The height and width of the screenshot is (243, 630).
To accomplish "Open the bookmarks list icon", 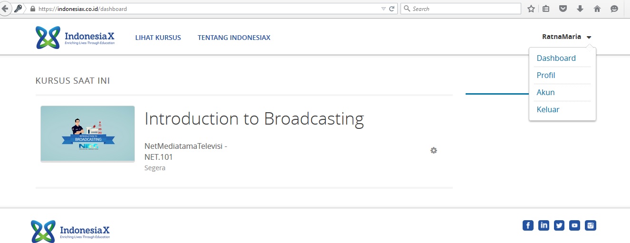I will [x=546, y=9].
